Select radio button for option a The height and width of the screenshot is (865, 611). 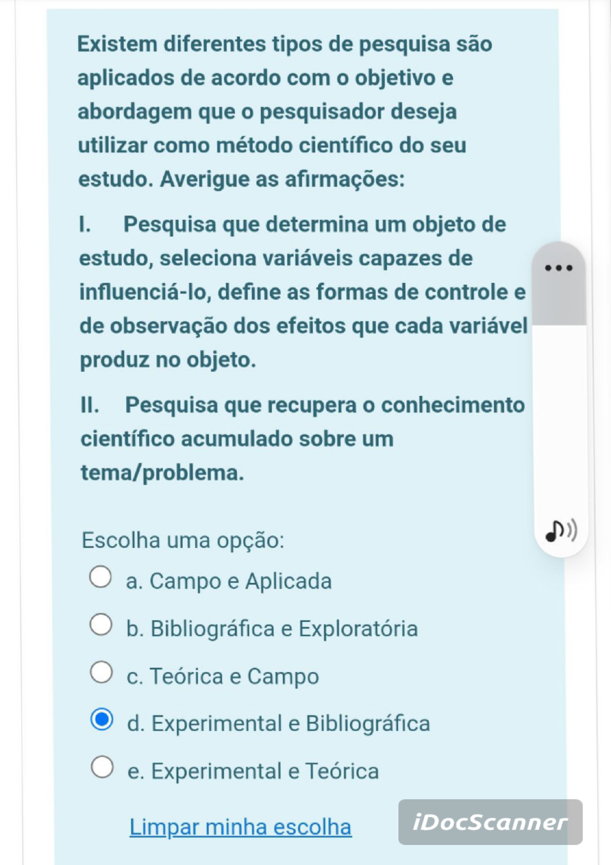100,577
